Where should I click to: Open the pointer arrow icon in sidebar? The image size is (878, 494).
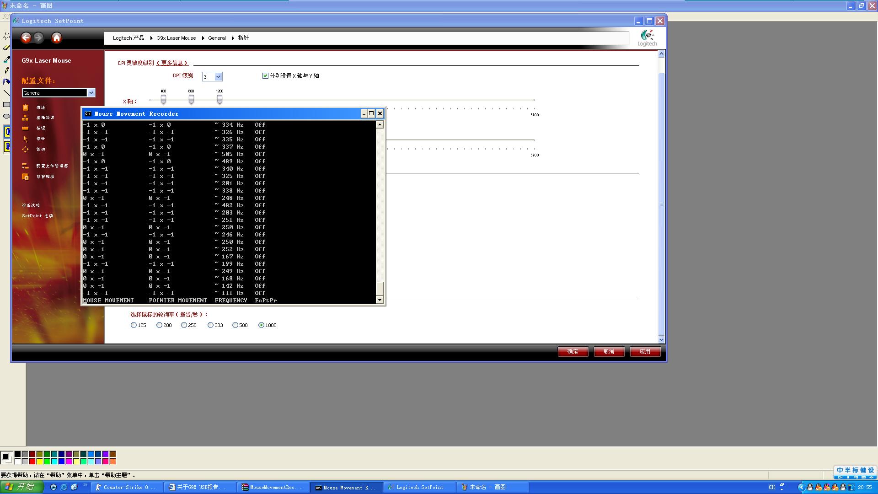26,139
